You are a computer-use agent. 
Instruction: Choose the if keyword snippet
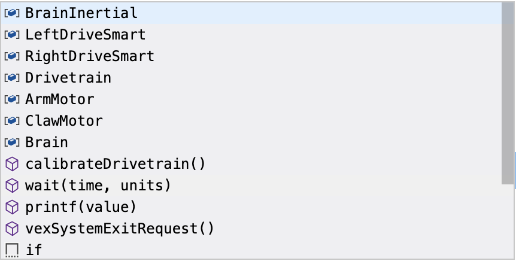[x=34, y=250]
